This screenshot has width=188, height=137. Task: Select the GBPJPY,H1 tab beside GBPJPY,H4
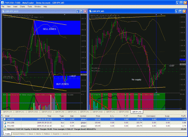pos(20,112)
